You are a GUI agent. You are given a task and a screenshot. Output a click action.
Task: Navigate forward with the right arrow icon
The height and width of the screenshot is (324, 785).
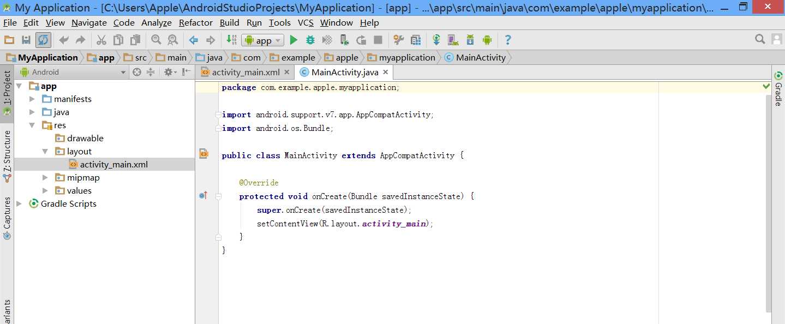click(210, 40)
